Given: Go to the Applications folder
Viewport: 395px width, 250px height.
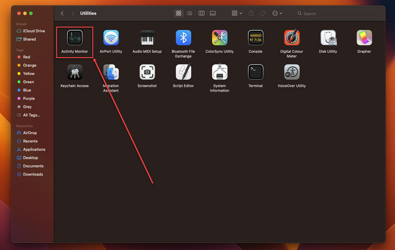Looking at the screenshot, I should [31, 150].
